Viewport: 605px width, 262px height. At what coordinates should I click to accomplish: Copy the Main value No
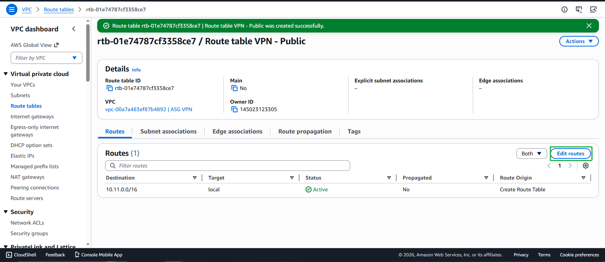pos(234,88)
